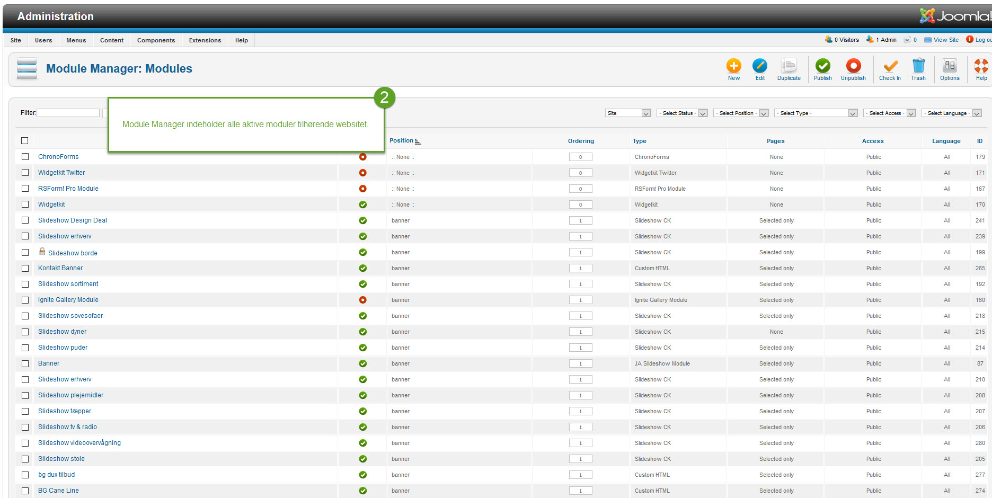The width and height of the screenshot is (992, 498).
Task: Open the Select Status dropdown
Action: click(x=682, y=113)
